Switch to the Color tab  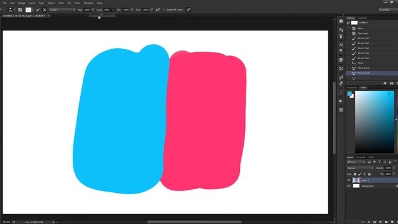(x=363, y=88)
